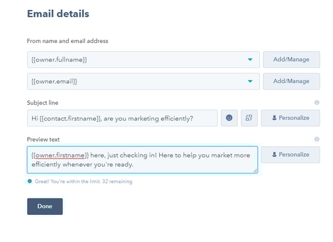The height and width of the screenshot is (242, 333).
Task: Click Add/Manage next to the from name
Action: pos(291,59)
